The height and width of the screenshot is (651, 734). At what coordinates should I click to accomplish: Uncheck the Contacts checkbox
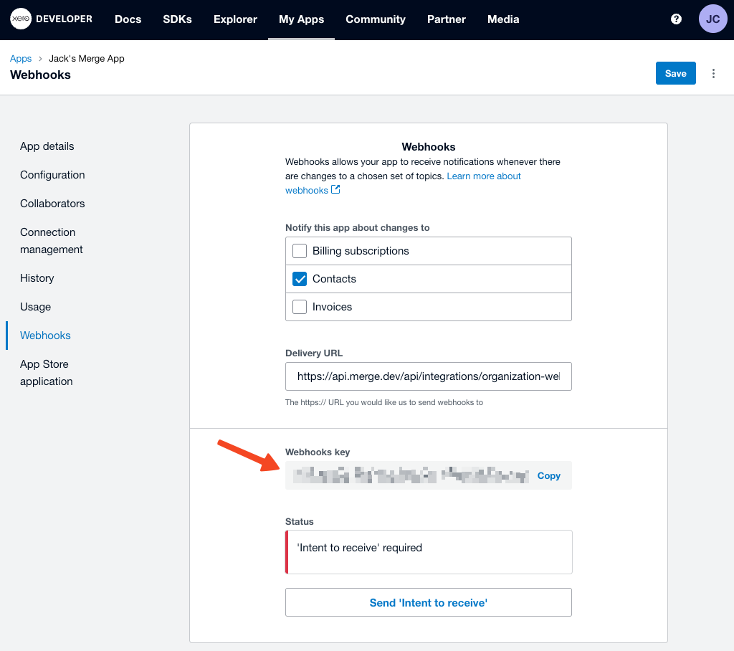300,279
